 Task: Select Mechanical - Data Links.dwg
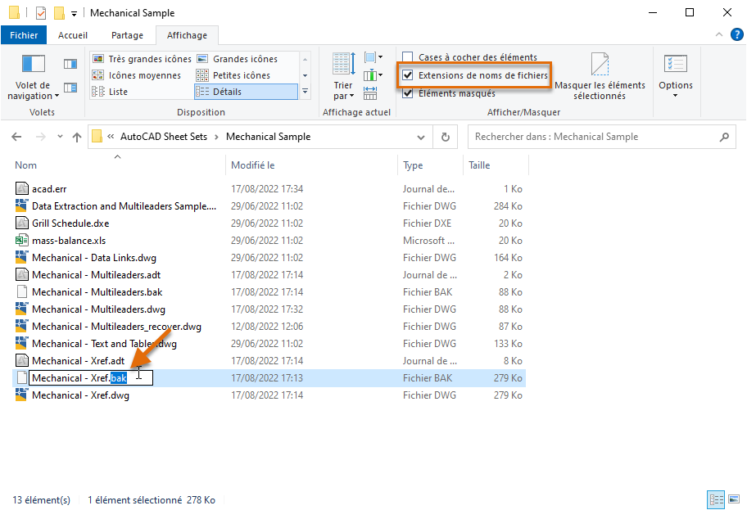point(94,258)
